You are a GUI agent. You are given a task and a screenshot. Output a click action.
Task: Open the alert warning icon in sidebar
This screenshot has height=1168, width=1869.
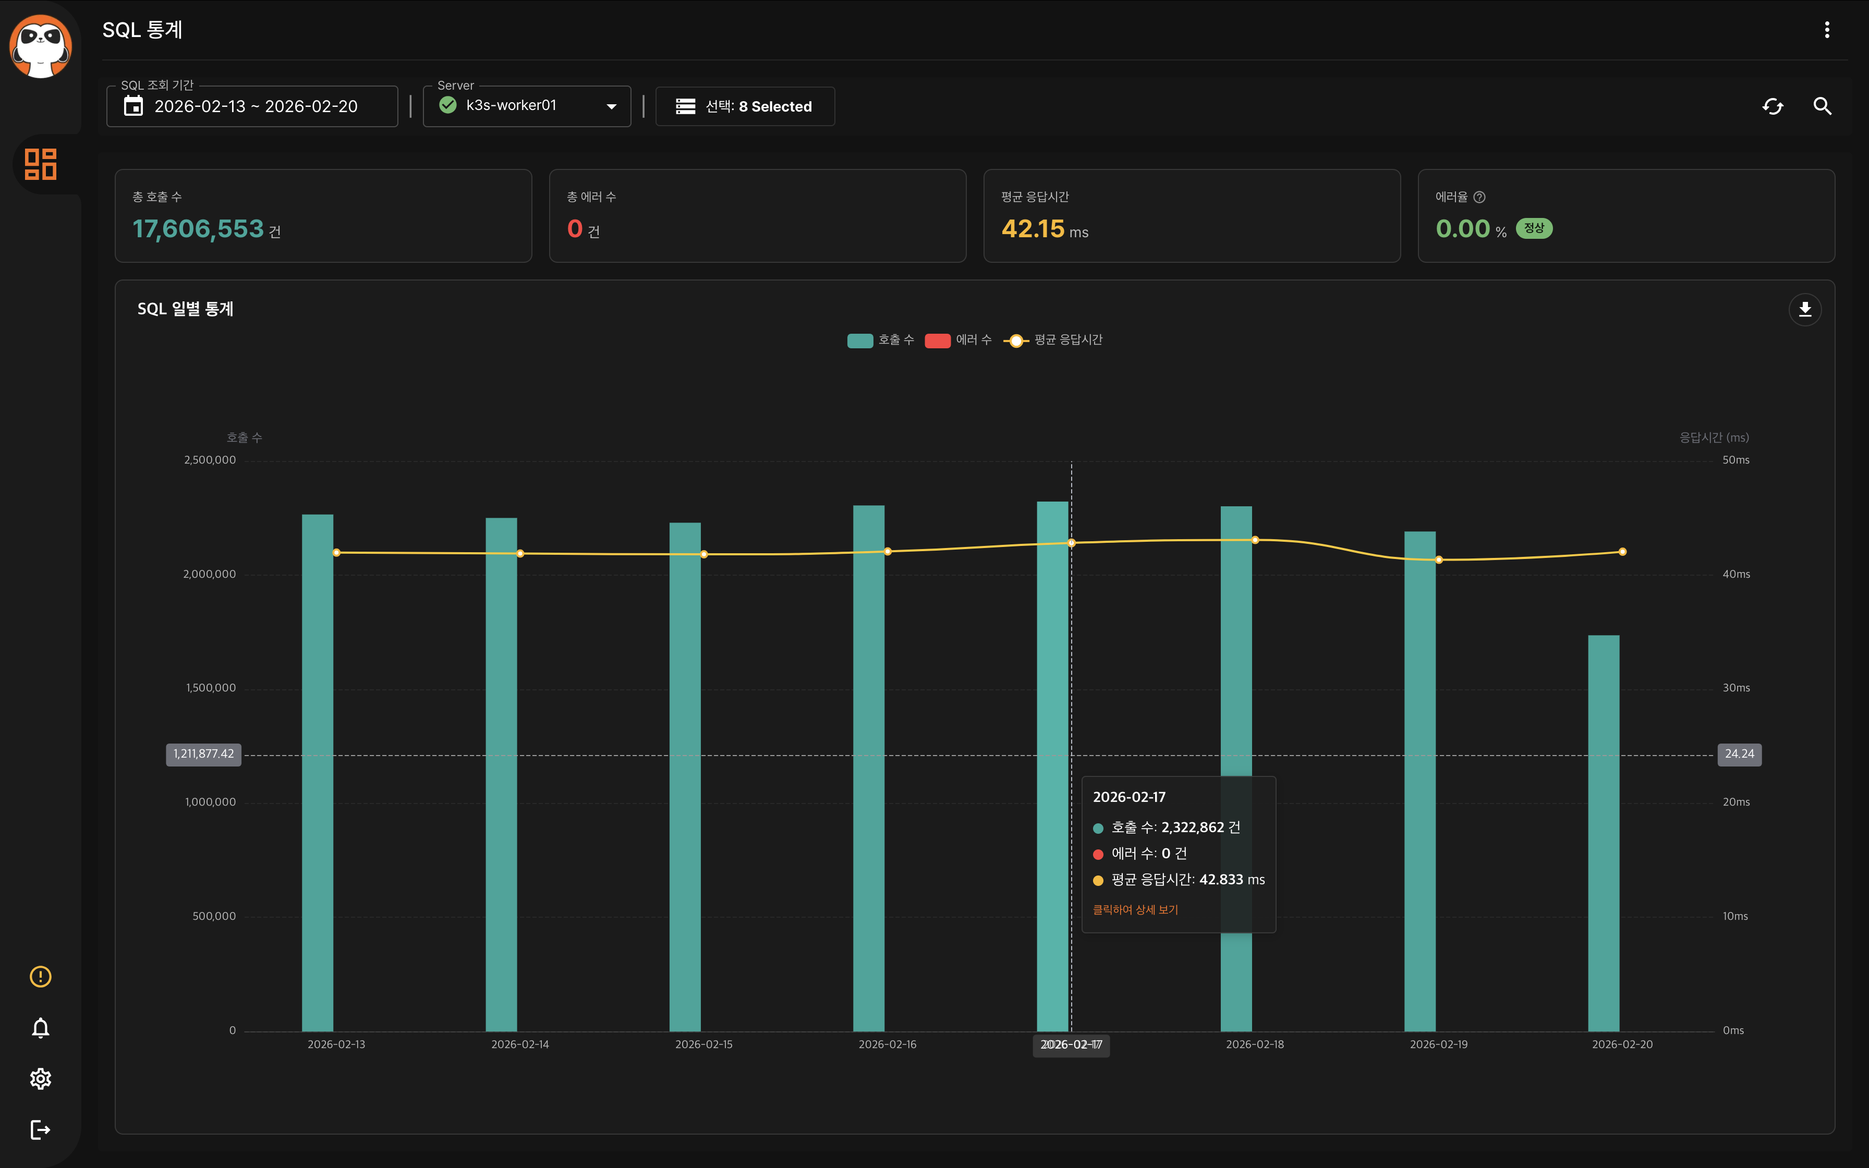point(40,977)
